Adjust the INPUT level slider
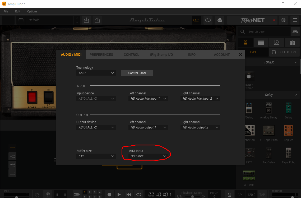This screenshot has width=301, height=198. click(16, 197)
